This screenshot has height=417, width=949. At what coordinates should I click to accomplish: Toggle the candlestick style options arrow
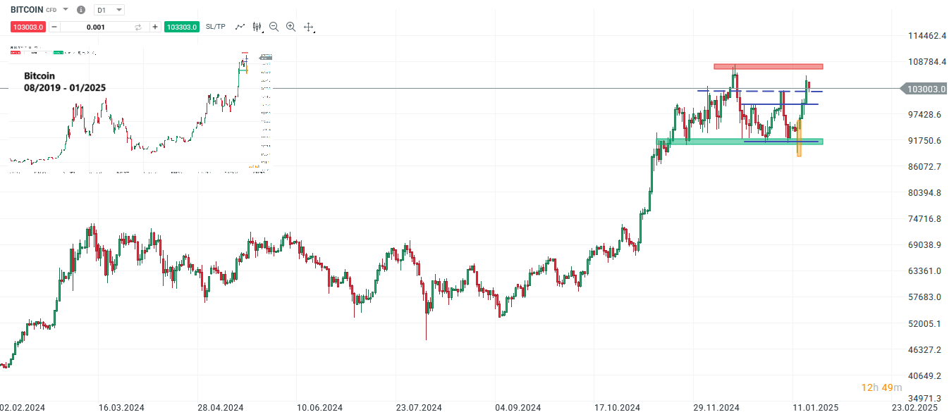pyautogui.click(x=263, y=31)
